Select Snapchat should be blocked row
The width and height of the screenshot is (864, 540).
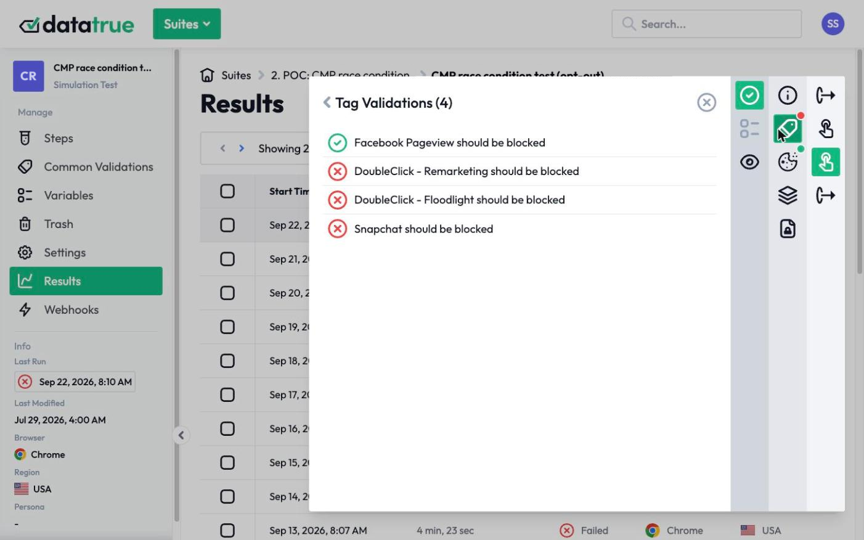520,229
